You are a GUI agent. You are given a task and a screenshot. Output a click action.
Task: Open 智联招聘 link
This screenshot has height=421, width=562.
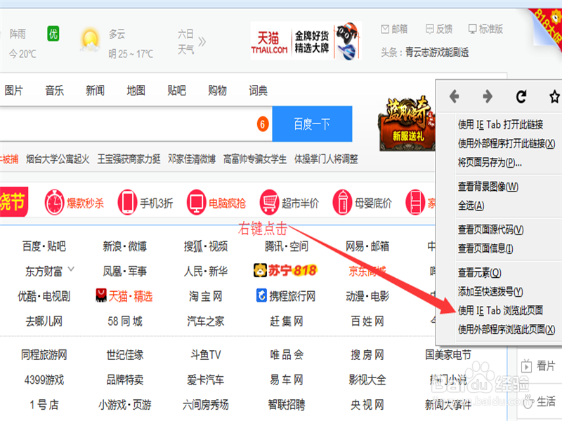click(x=287, y=405)
